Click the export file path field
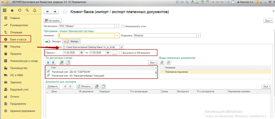Image resolution: width=275 pixels, height=119 pixels. [89, 47]
